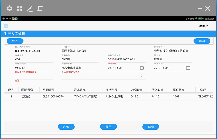Click entry person 郁宝霞
The height and width of the screenshot is (139, 217).
(158, 59)
